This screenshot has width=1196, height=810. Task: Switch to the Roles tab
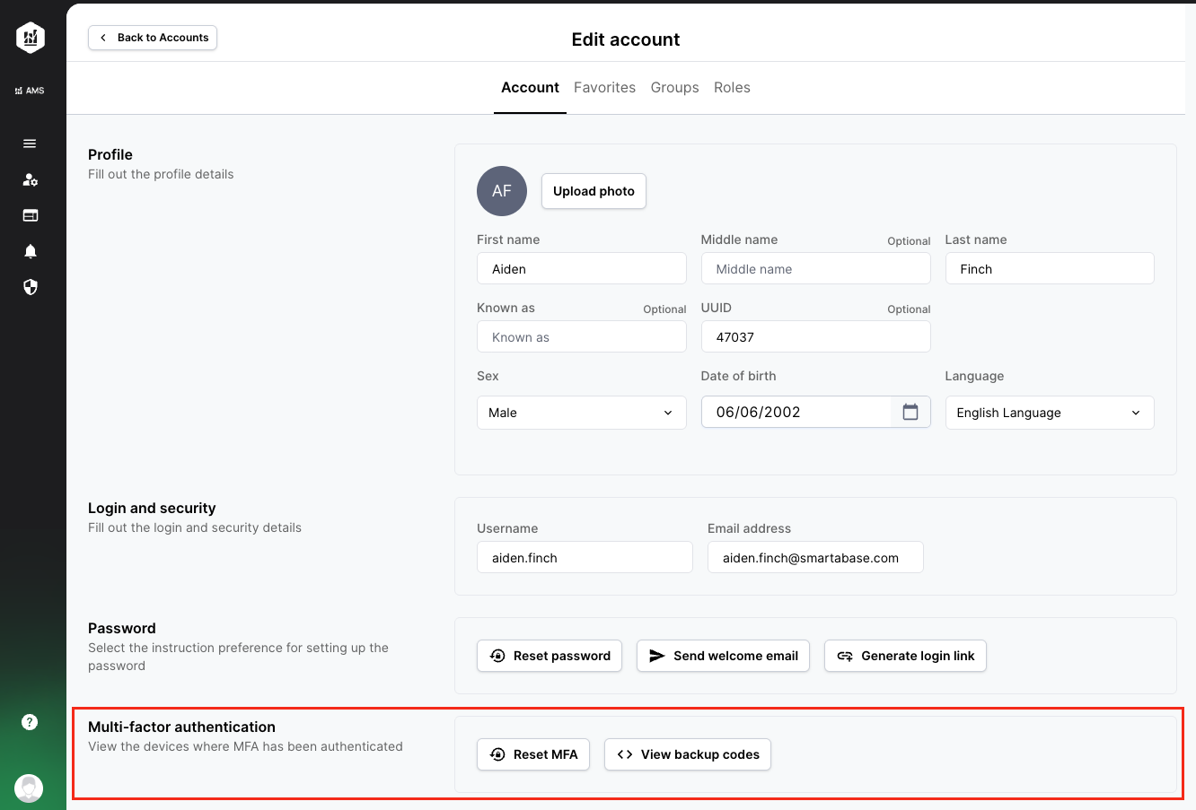click(732, 88)
